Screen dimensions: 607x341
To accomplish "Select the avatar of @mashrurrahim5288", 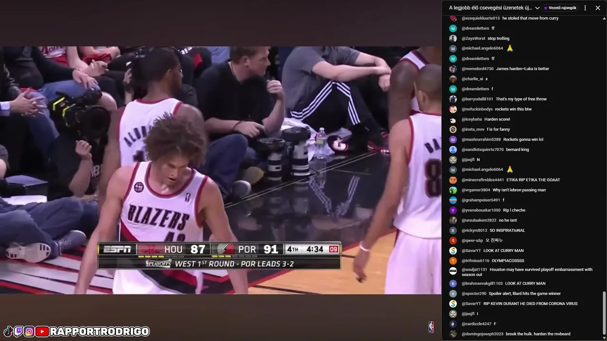I will pyautogui.click(x=453, y=139).
